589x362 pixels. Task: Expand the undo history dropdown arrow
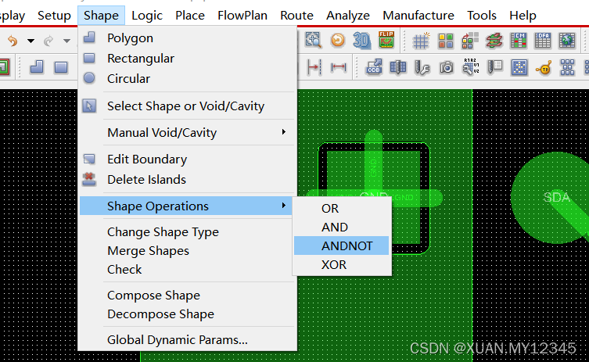[31, 41]
